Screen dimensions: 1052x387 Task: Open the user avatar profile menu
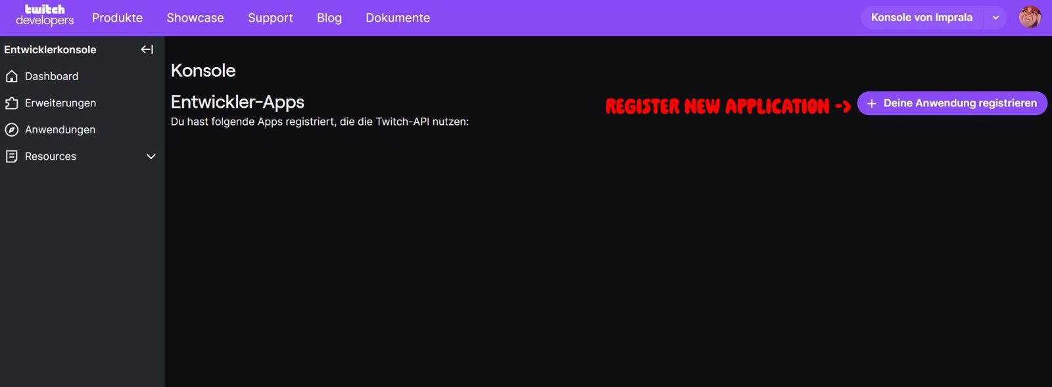pyautogui.click(x=1030, y=17)
